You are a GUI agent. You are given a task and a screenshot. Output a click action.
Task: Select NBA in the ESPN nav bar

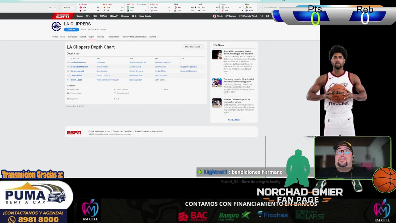(95, 16)
